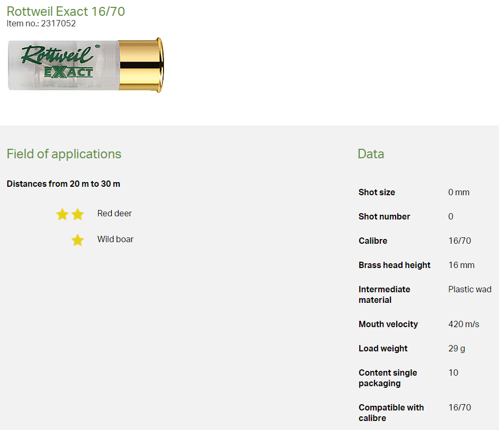Click the Content single packaging label
Screen dimensions: 499x430
tap(388, 378)
